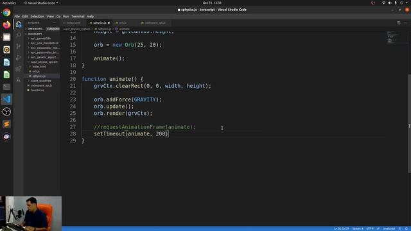Open LibreOffice Writer from the dock
This screenshot has width=411, height=231.
6,62
